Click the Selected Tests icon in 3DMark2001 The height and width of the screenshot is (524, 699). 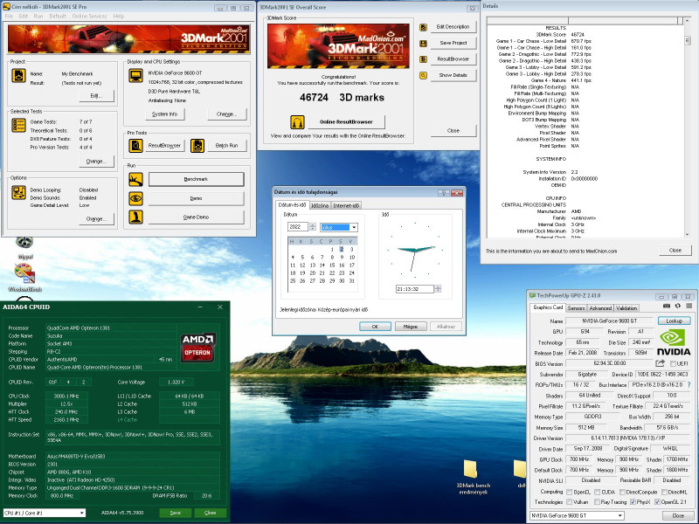pyautogui.click(x=18, y=125)
